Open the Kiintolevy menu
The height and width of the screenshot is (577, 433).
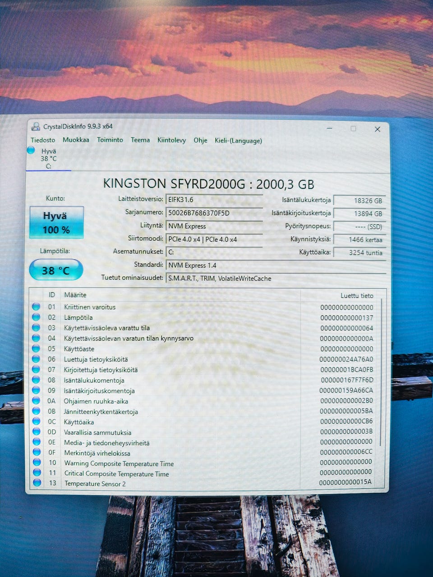pos(171,140)
